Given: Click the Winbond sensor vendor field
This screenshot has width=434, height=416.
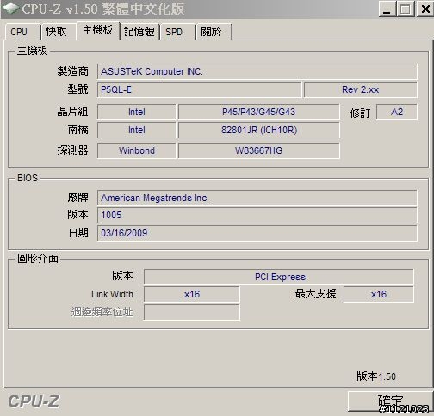Looking at the screenshot, I should (x=136, y=150).
